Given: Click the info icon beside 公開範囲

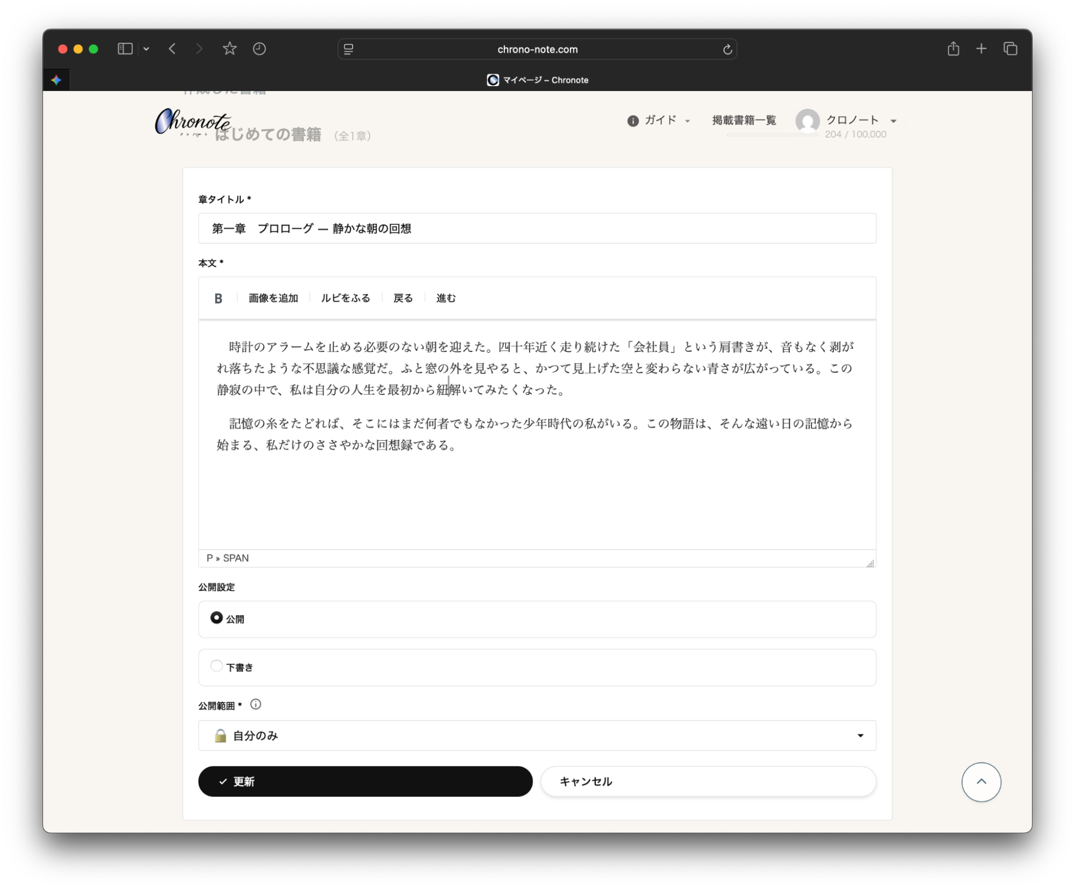Looking at the screenshot, I should click(256, 704).
